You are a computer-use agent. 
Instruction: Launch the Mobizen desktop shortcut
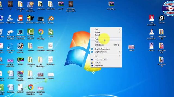tap(21, 19)
